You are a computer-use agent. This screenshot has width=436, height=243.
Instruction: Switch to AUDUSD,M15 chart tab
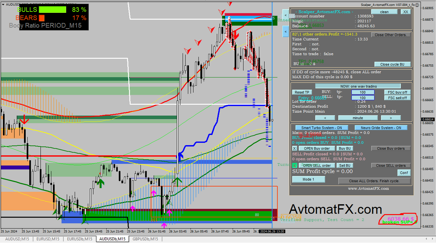click(17, 239)
